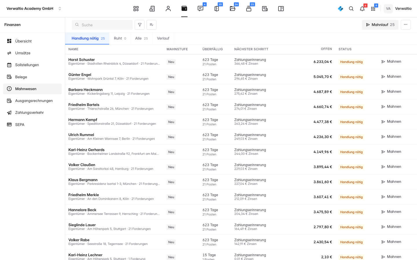Click Mahnen for Sieglinde Lauer
This screenshot has height=260, width=417.
(391, 227)
